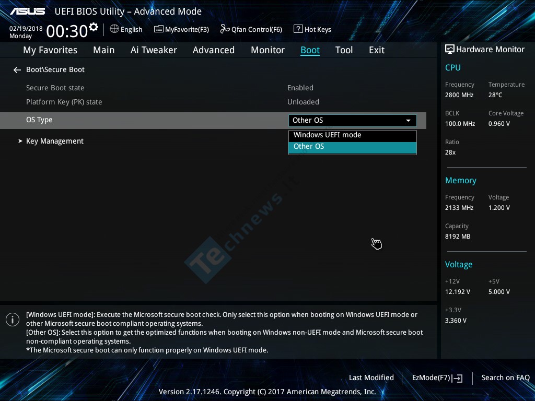Viewport: 535px width, 401px height.
Task: Click the EzMode exit arrow icon
Action: tap(458, 378)
